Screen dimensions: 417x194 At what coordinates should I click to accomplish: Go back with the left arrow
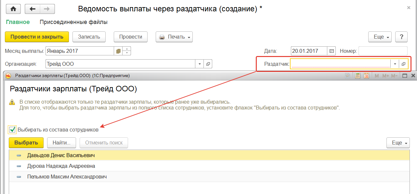point(33,9)
